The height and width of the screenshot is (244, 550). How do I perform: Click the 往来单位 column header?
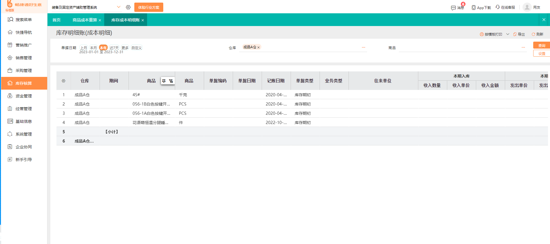[x=383, y=81]
